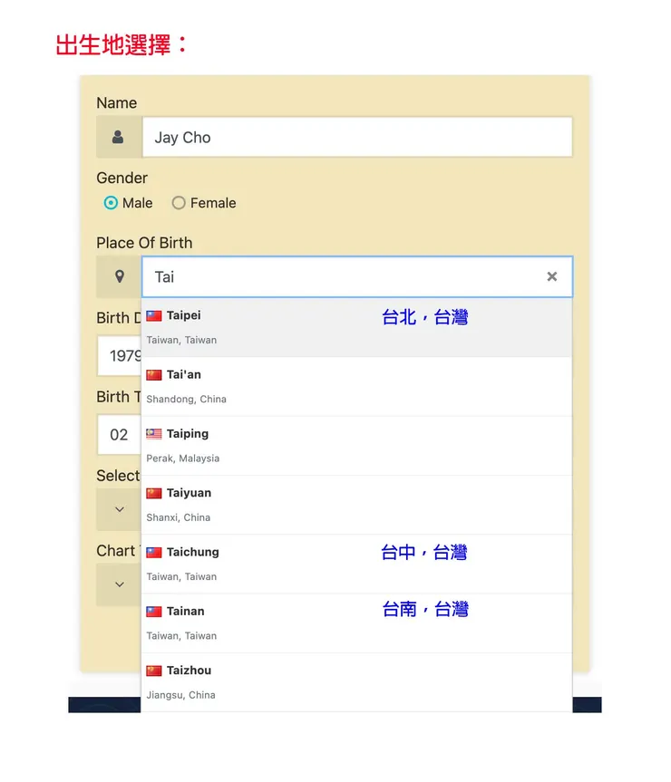The height and width of the screenshot is (782, 671).
Task: Expand the dropdown chevron under Chart
Action: [x=119, y=584]
